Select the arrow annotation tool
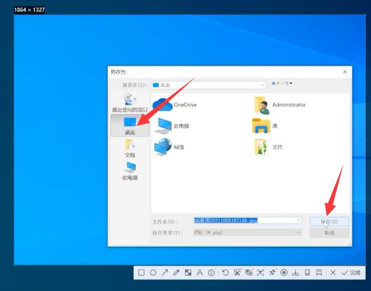 (165, 273)
